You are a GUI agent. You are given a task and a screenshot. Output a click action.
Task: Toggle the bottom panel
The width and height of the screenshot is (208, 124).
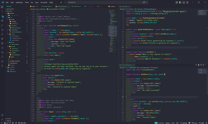click(x=184, y=2)
